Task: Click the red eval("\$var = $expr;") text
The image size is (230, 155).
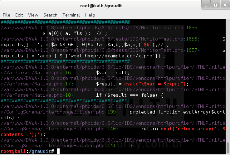Action: 155,84
